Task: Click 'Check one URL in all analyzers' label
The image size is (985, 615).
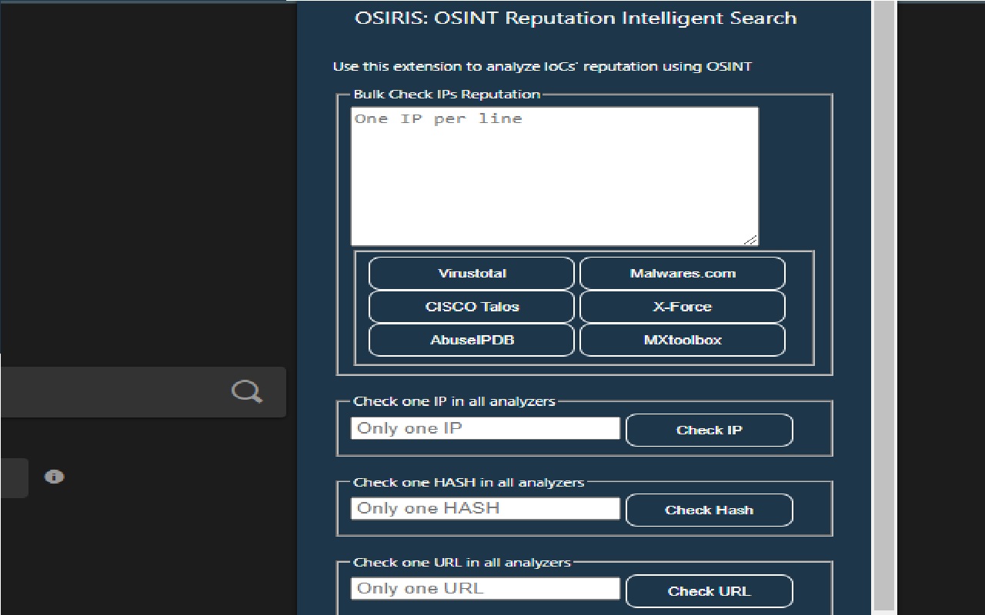Action: [x=462, y=563]
